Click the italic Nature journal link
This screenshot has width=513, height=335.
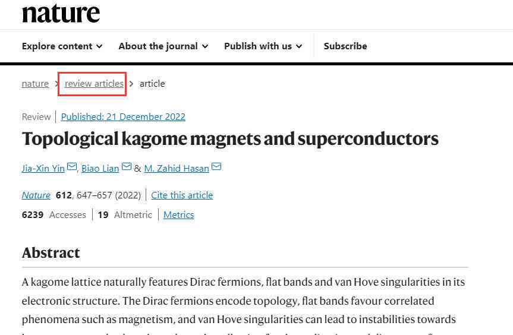point(36,195)
